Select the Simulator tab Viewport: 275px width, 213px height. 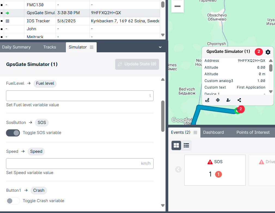point(78,47)
